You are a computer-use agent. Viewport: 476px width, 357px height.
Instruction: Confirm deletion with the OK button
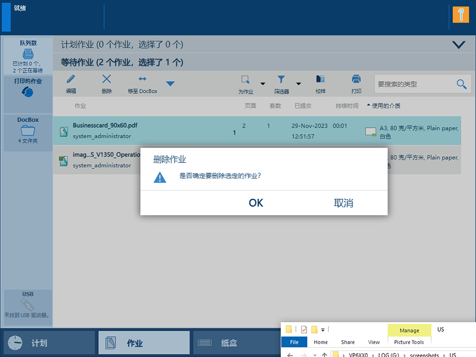(256, 203)
